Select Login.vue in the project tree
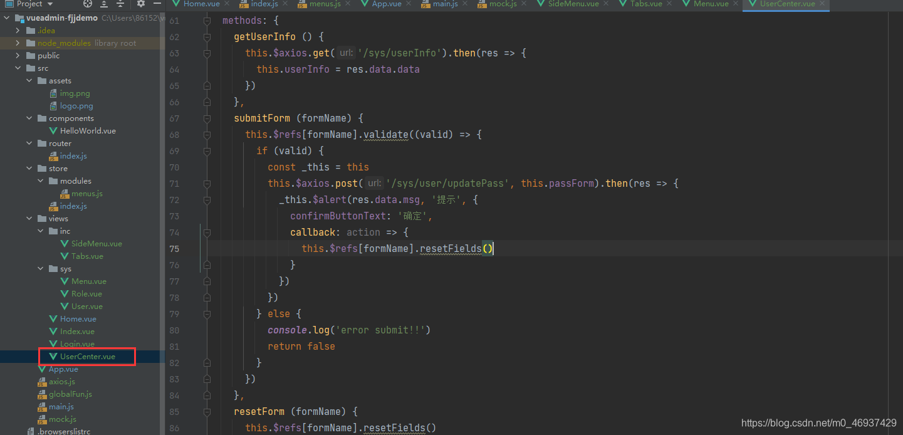903x435 pixels. coord(77,344)
